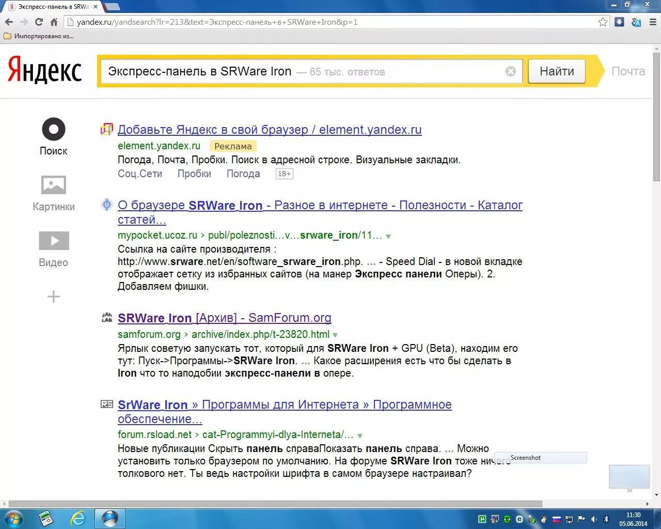Image resolution: width=661 pixels, height=529 pixels.
Task: Open the Импортировано из... bookmarks folder
Action: (39, 36)
